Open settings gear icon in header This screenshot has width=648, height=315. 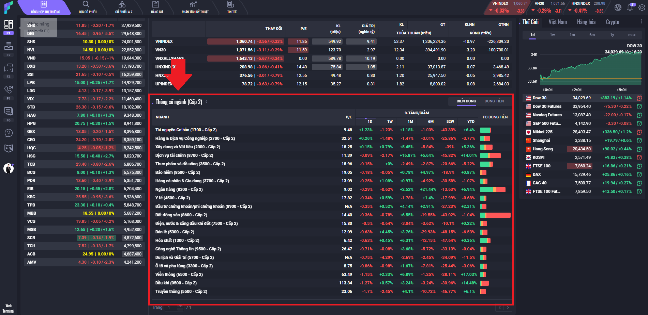point(642,7)
